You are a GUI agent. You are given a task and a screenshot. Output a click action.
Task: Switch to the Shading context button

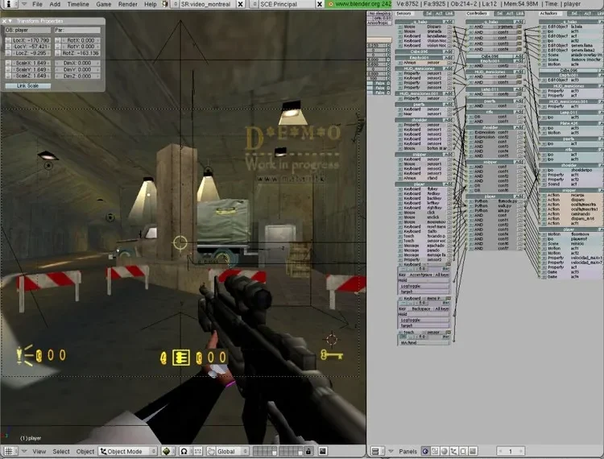tap(445, 452)
